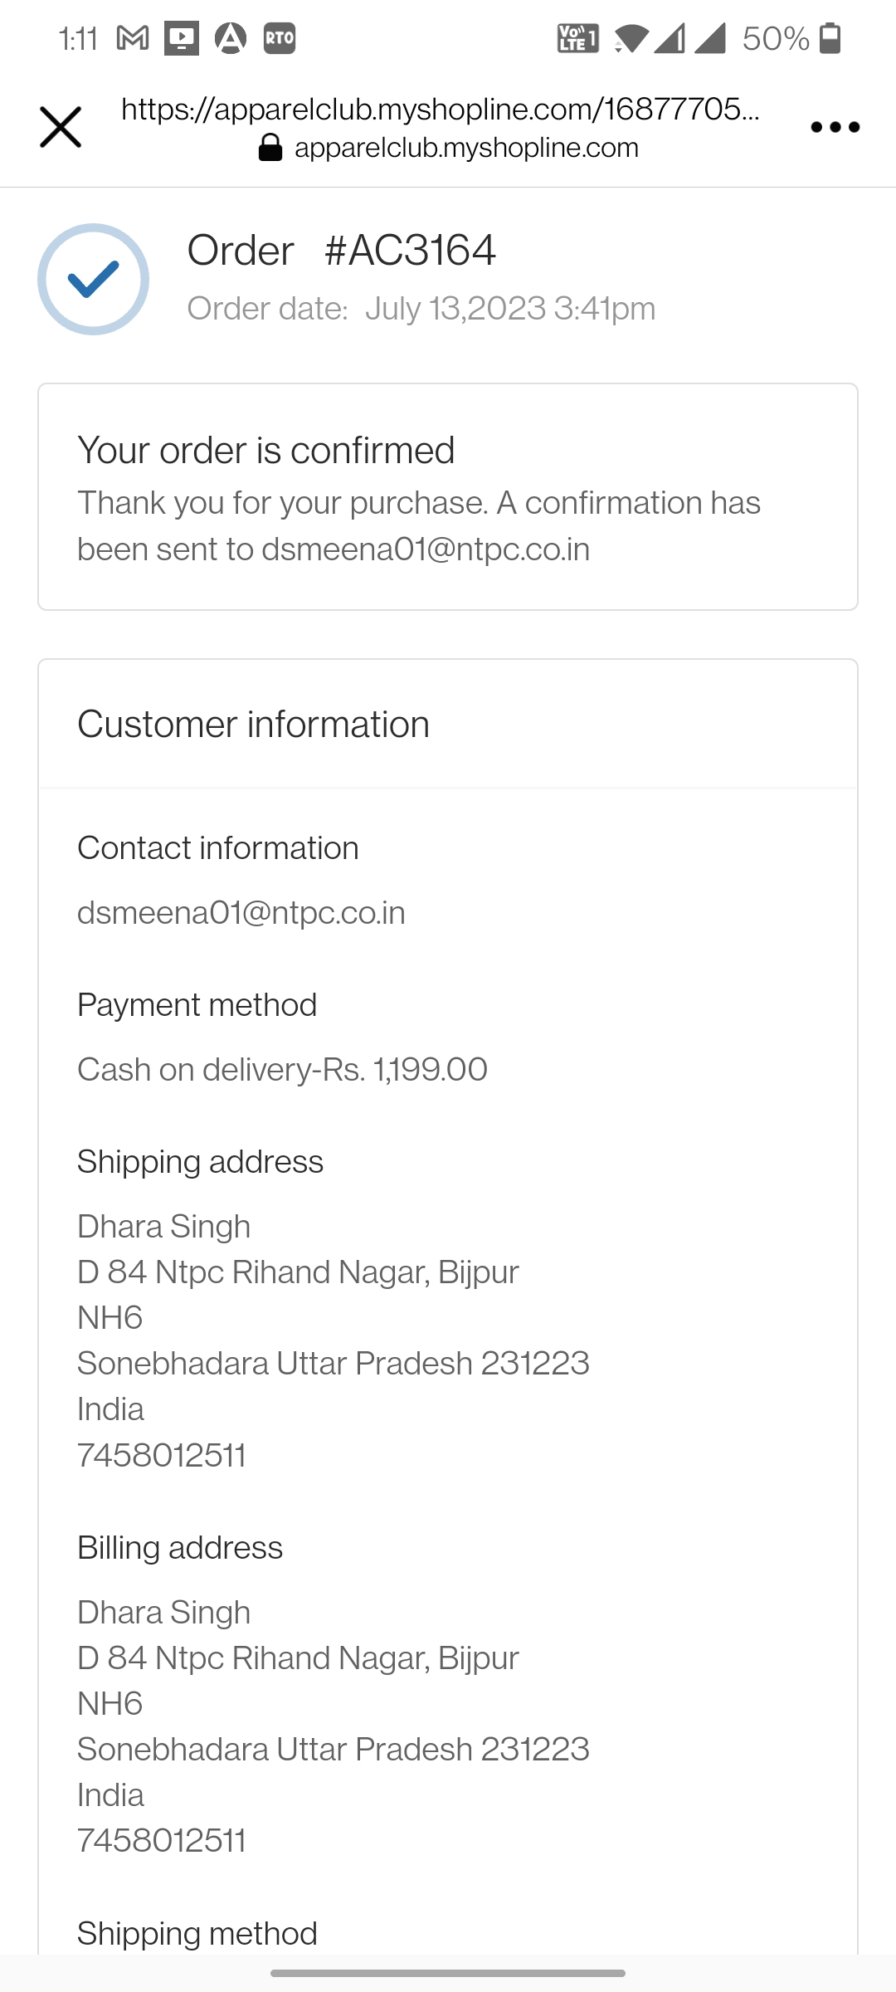Tap the RTO app notification icon
896x1992 pixels.
tap(280, 38)
